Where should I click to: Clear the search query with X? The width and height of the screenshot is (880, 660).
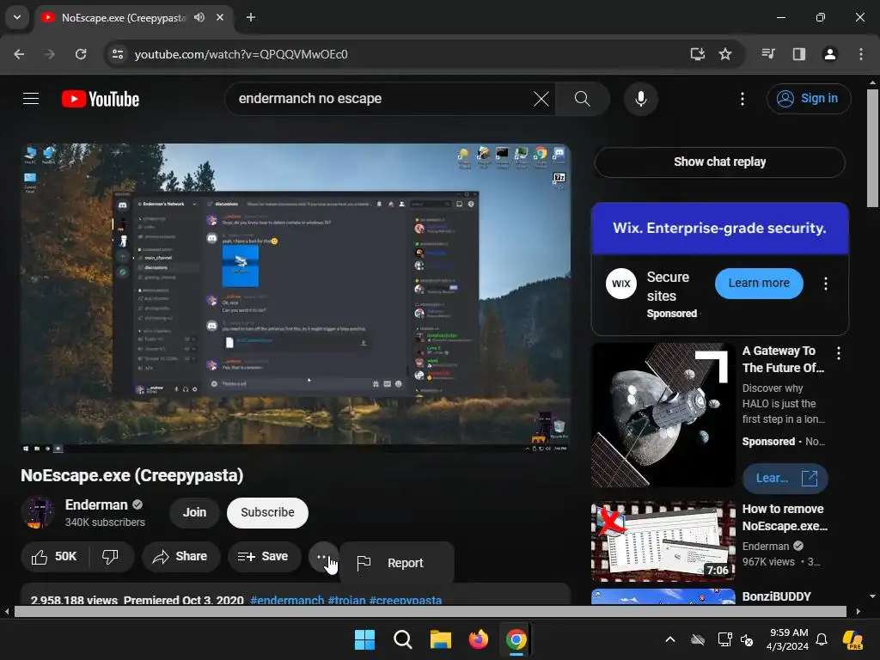pos(541,99)
